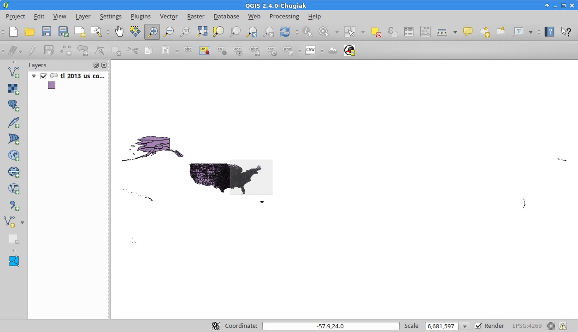Add a PostGIS layer with elephant icon
578x332 pixels.
click(14, 105)
